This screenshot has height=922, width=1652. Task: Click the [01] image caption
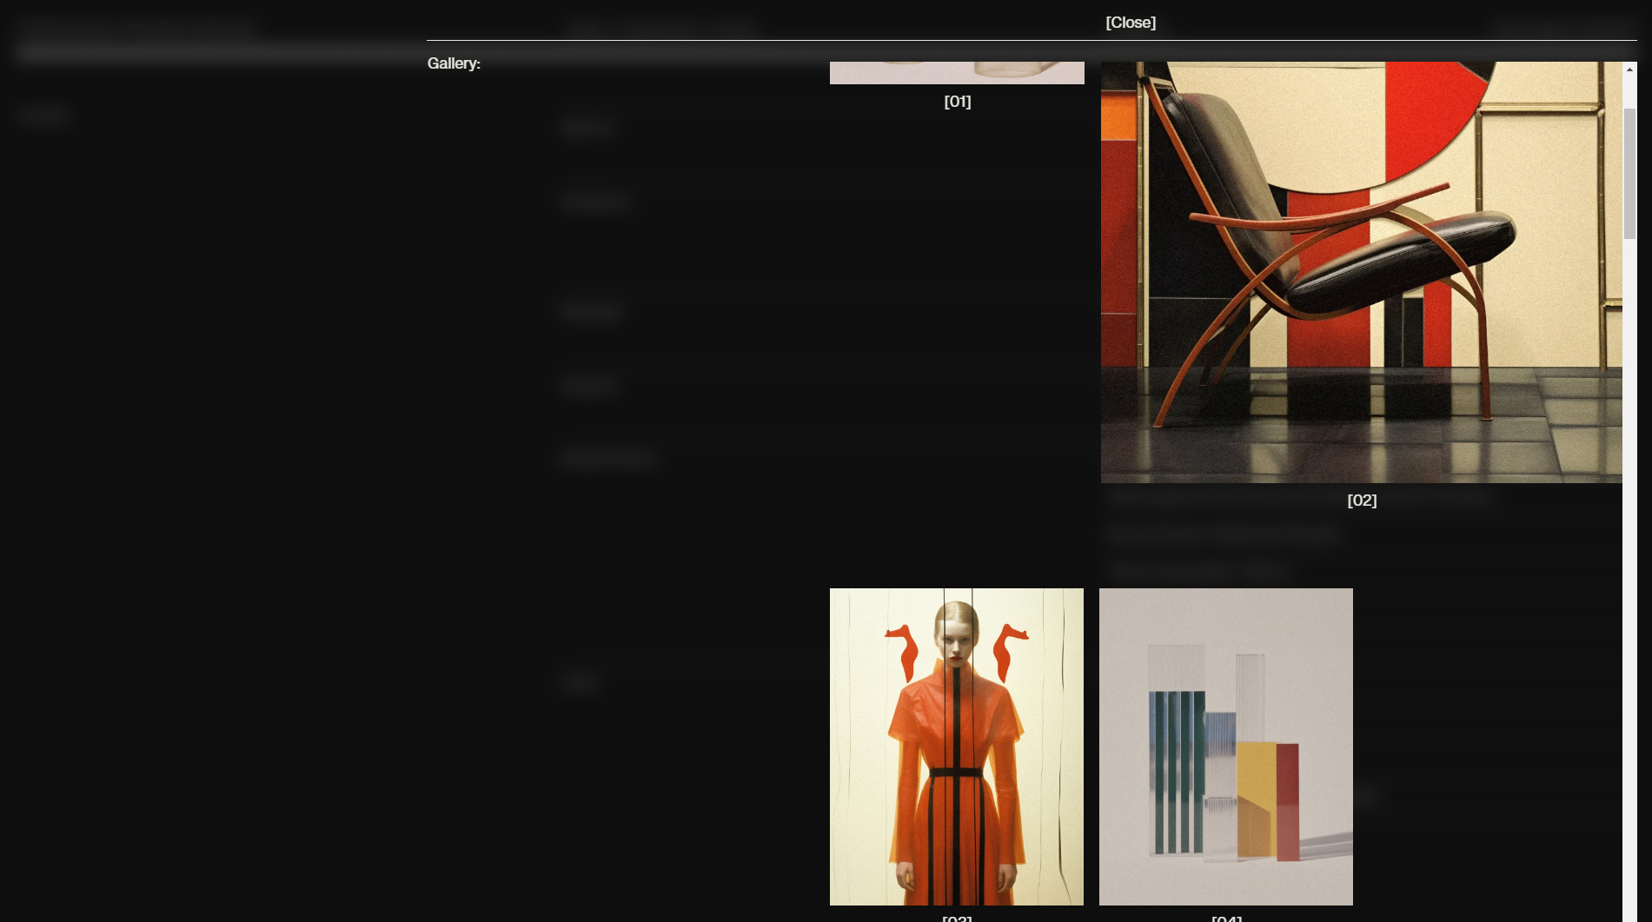(957, 102)
